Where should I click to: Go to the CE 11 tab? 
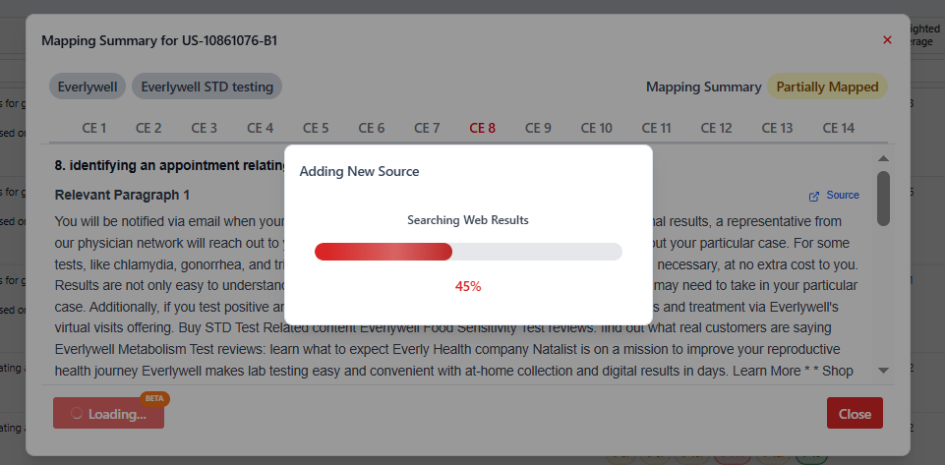[657, 128]
